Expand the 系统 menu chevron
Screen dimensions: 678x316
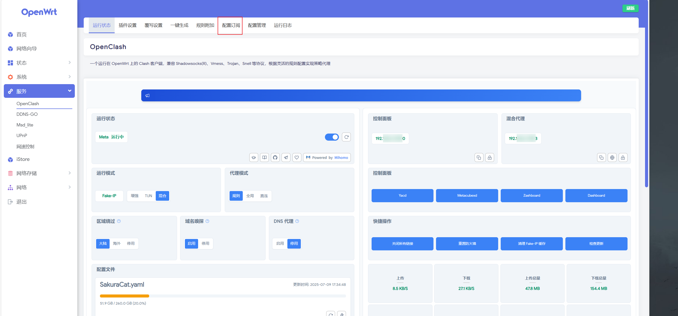[x=70, y=77]
